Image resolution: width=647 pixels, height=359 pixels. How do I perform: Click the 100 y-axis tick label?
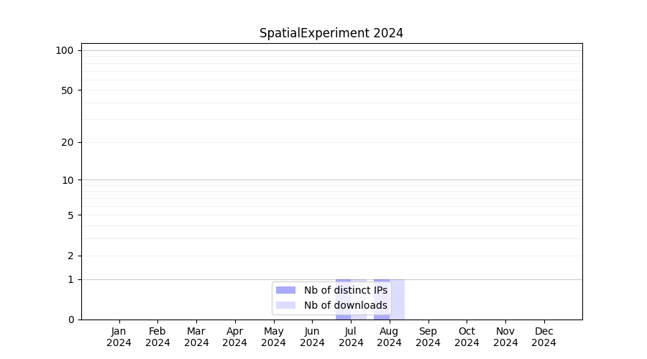pos(65,50)
